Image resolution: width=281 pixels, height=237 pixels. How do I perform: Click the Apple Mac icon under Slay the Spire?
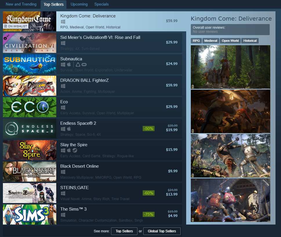click(69, 150)
